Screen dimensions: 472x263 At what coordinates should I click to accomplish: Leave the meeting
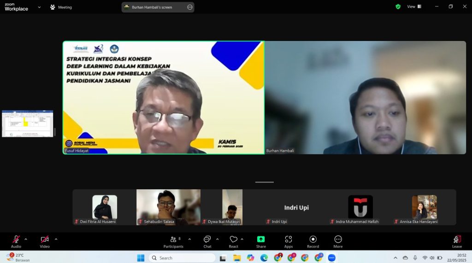click(x=457, y=241)
